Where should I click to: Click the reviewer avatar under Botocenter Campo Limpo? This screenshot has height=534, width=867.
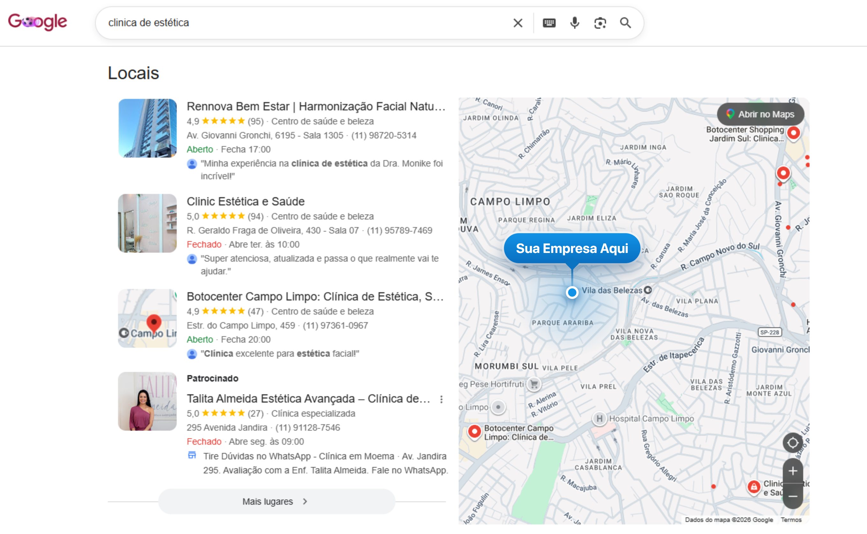[x=192, y=354]
